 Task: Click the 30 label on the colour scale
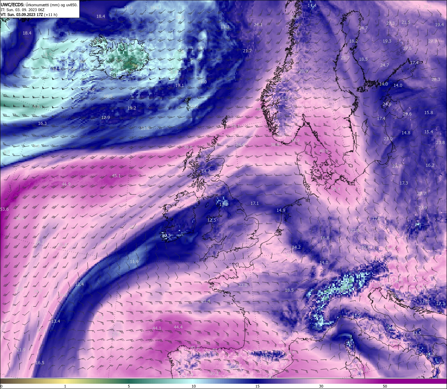321,386
